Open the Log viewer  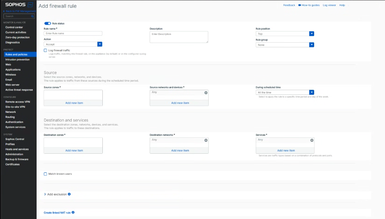[x=329, y=5]
